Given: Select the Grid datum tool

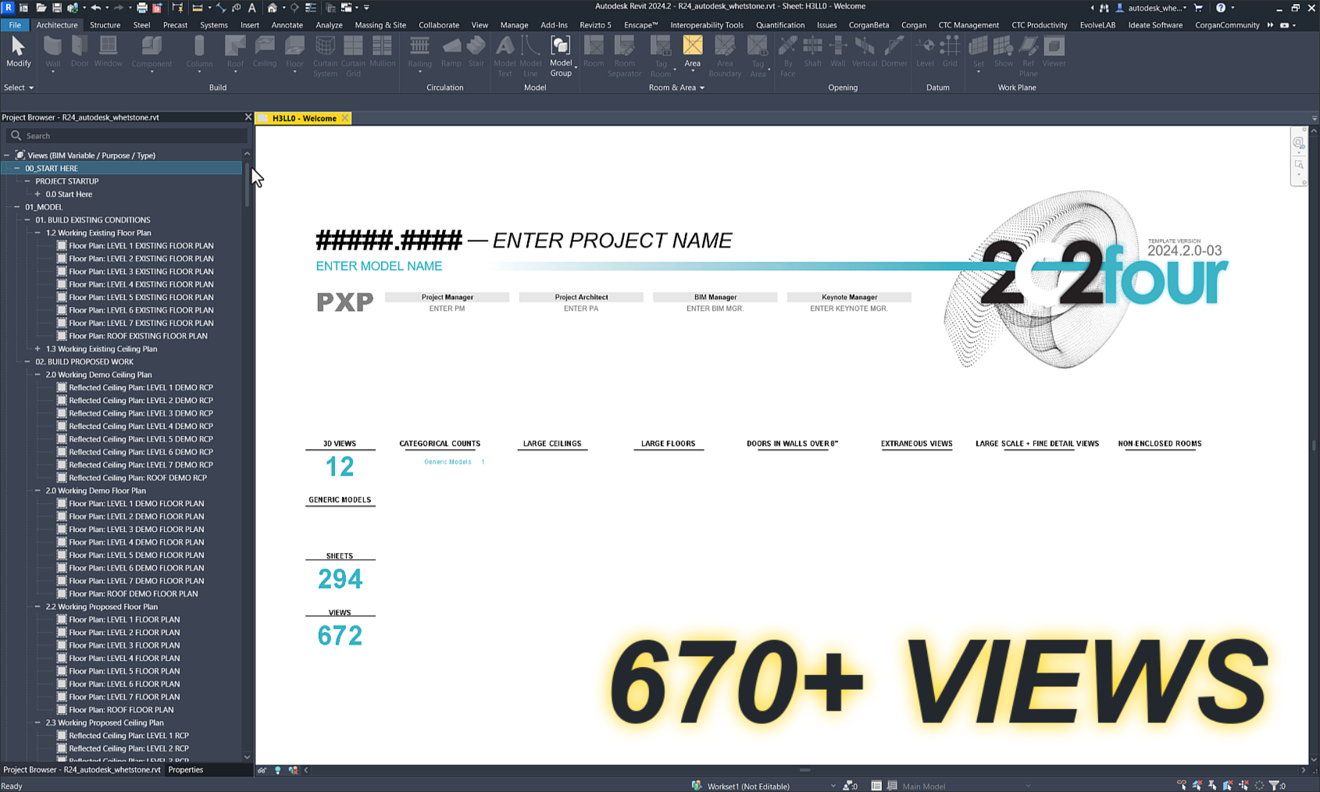Looking at the screenshot, I should pos(950,52).
